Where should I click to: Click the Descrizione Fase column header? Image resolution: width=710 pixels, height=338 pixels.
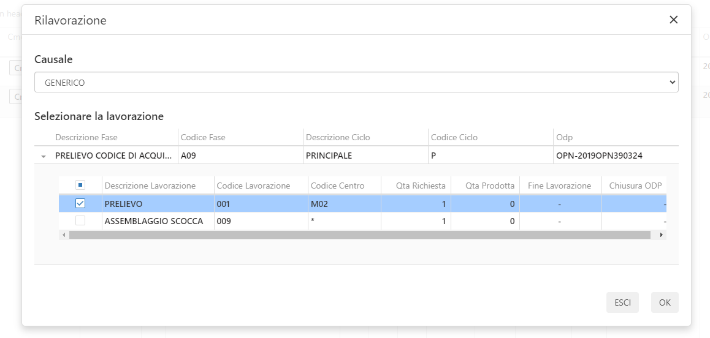[86, 137]
